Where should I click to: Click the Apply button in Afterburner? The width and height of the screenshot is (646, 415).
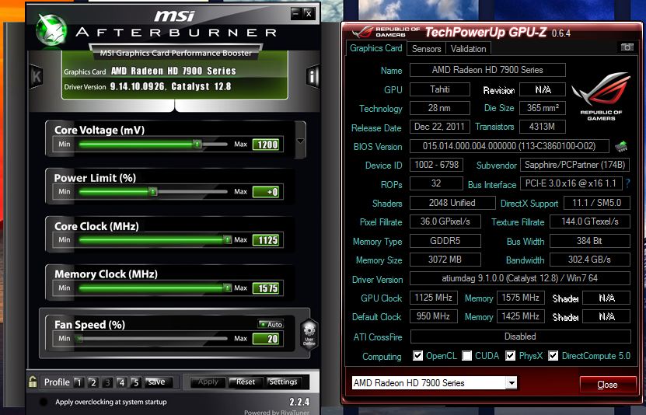tap(208, 382)
